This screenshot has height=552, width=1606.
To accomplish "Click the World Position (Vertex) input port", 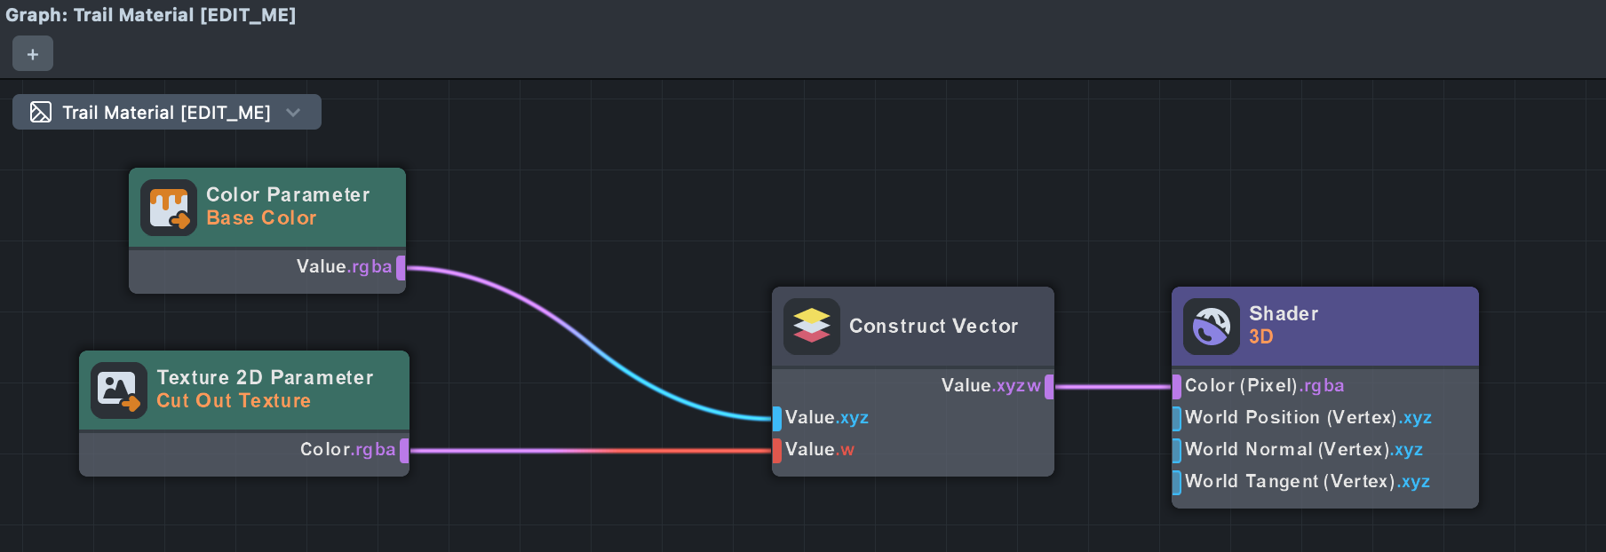I will tap(1177, 418).
